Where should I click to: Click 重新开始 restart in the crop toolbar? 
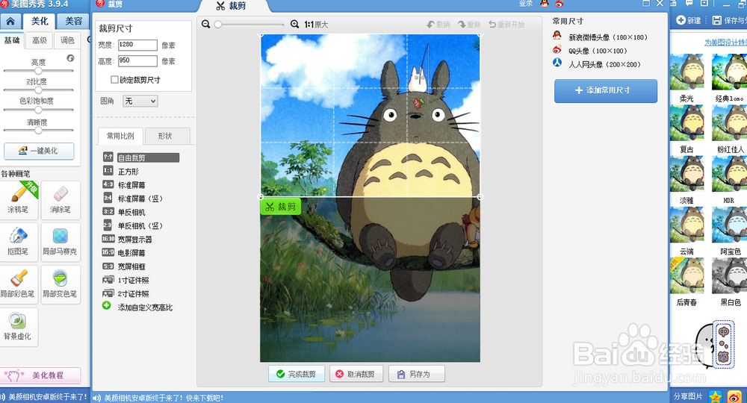pyautogui.click(x=507, y=25)
